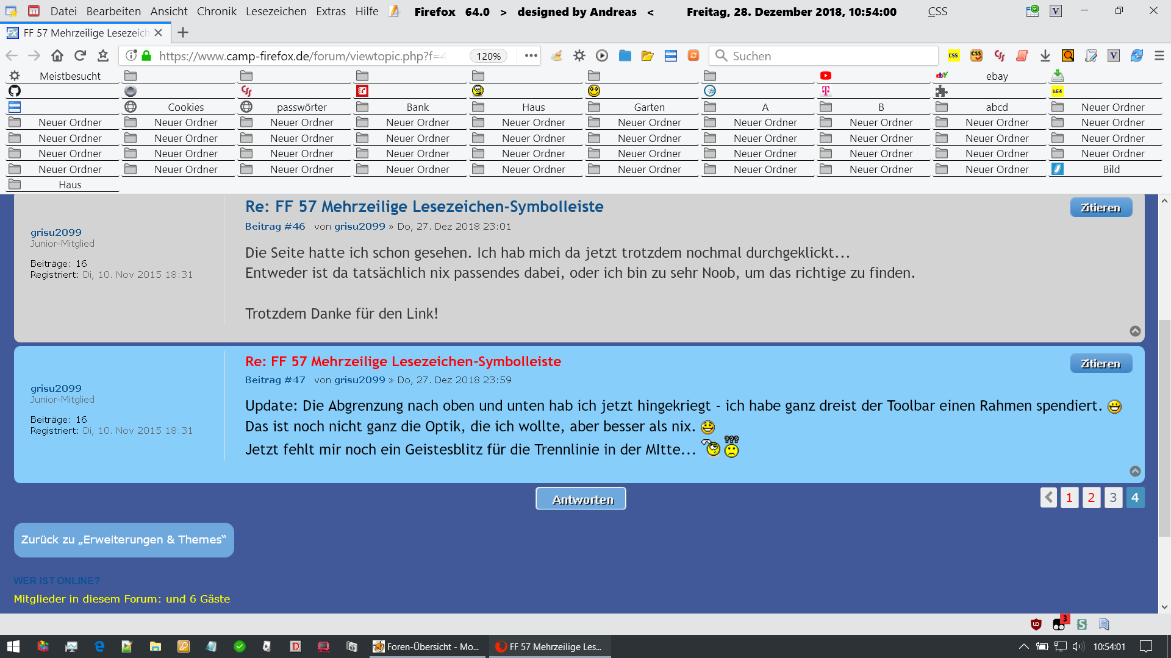Open the Telekom T bookmark
1171x658 pixels.
tap(825, 91)
